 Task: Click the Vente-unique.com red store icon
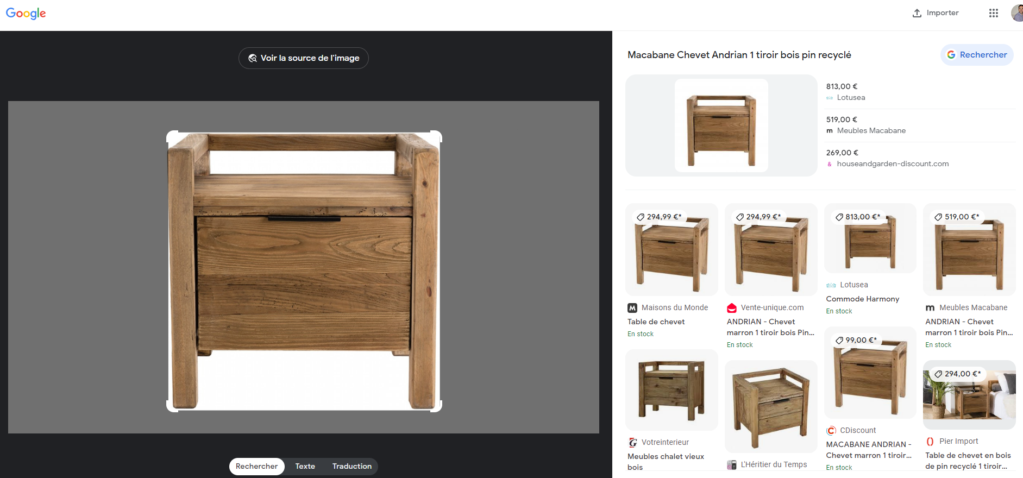tap(732, 308)
